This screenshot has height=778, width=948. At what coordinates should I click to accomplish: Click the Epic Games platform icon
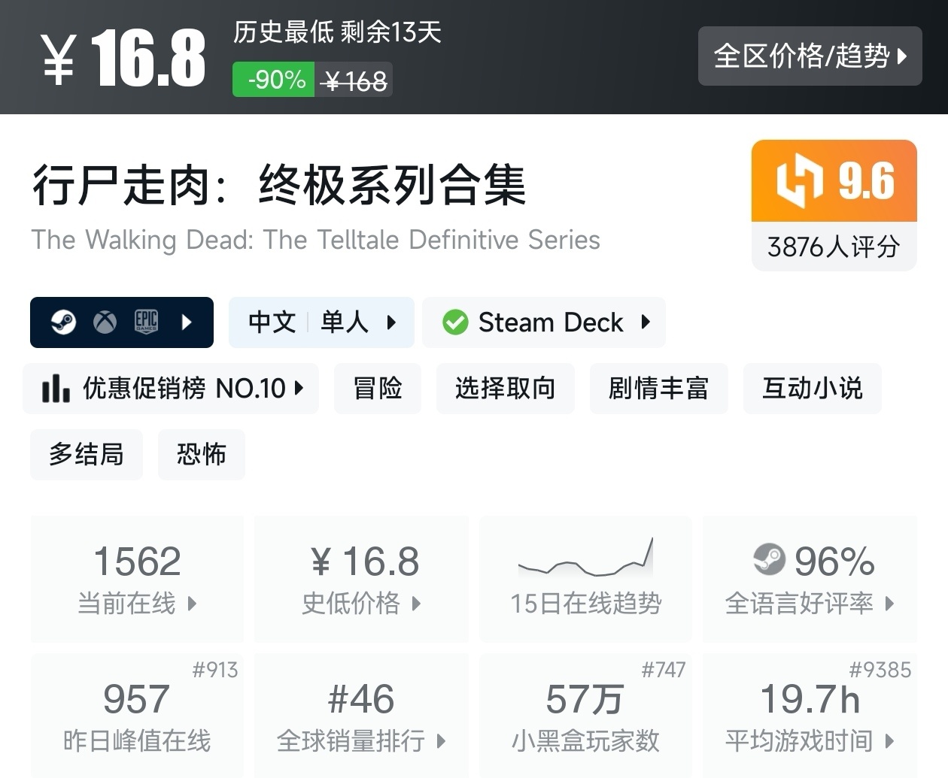click(146, 322)
